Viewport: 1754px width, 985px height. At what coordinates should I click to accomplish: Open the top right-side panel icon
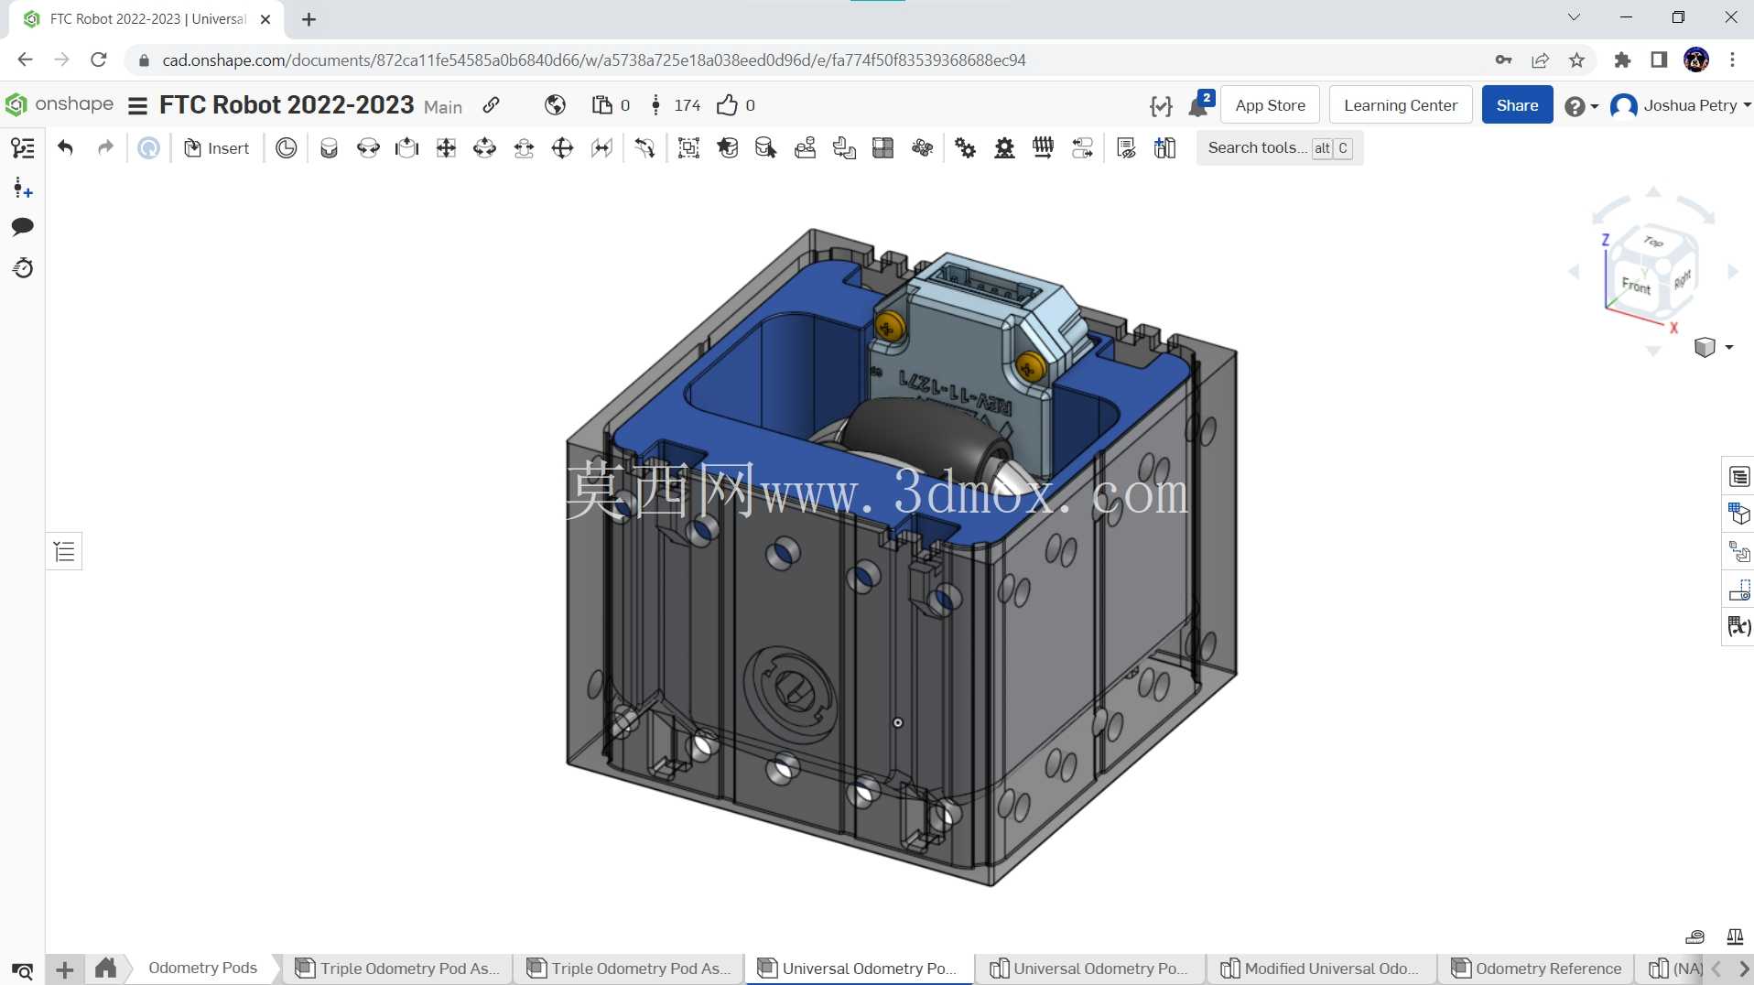1739,477
